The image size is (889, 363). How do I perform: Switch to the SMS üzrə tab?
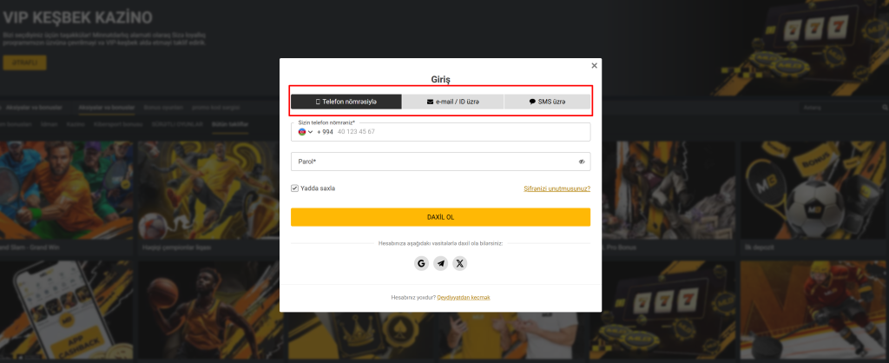(x=547, y=102)
